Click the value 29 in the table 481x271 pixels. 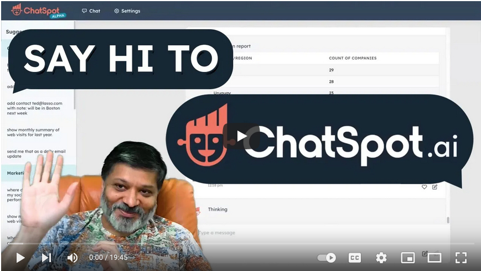pyautogui.click(x=332, y=70)
